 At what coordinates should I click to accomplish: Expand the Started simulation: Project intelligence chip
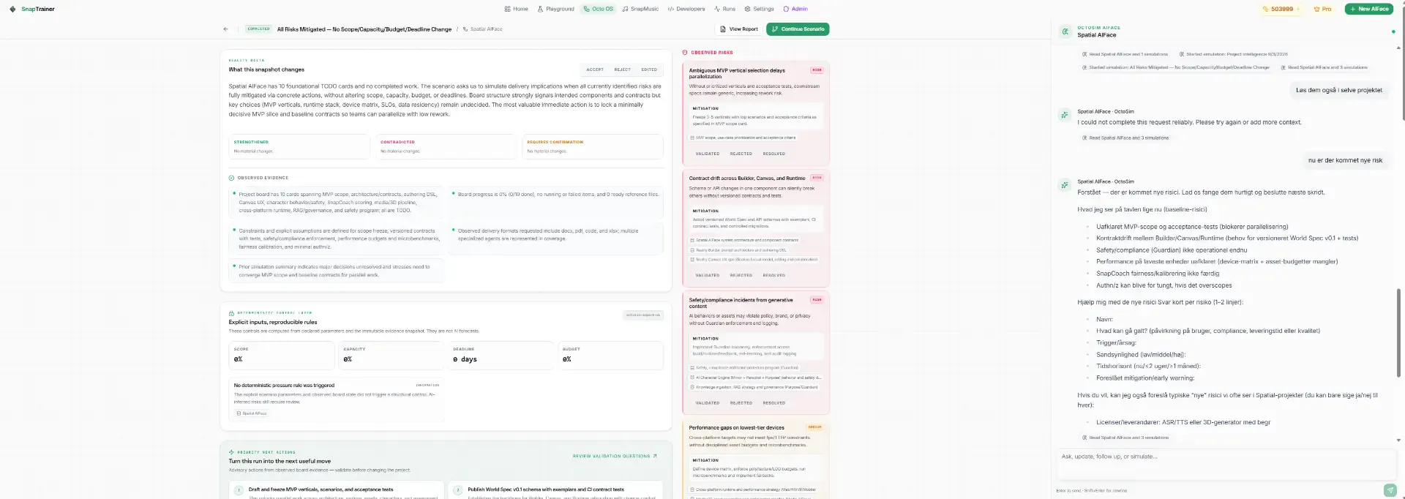pos(1233,54)
